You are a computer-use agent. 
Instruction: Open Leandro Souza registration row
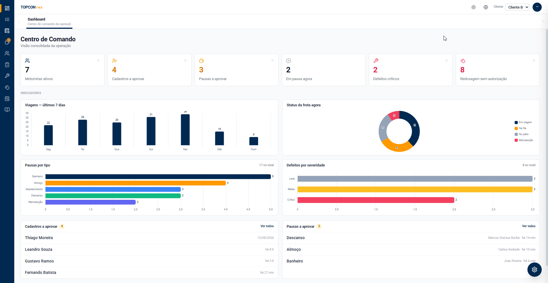[149, 250]
